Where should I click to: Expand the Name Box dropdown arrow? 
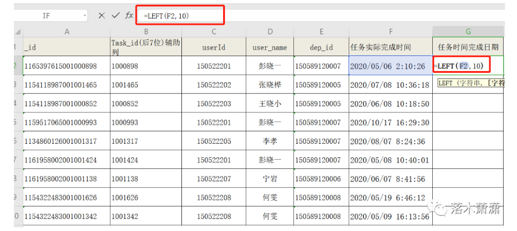click(x=85, y=15)
